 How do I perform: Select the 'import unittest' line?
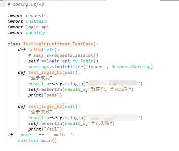click(27, 21)
